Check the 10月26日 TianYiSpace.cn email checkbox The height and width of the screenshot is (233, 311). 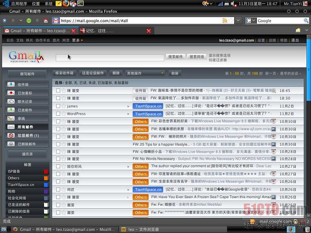click(58, 190)
